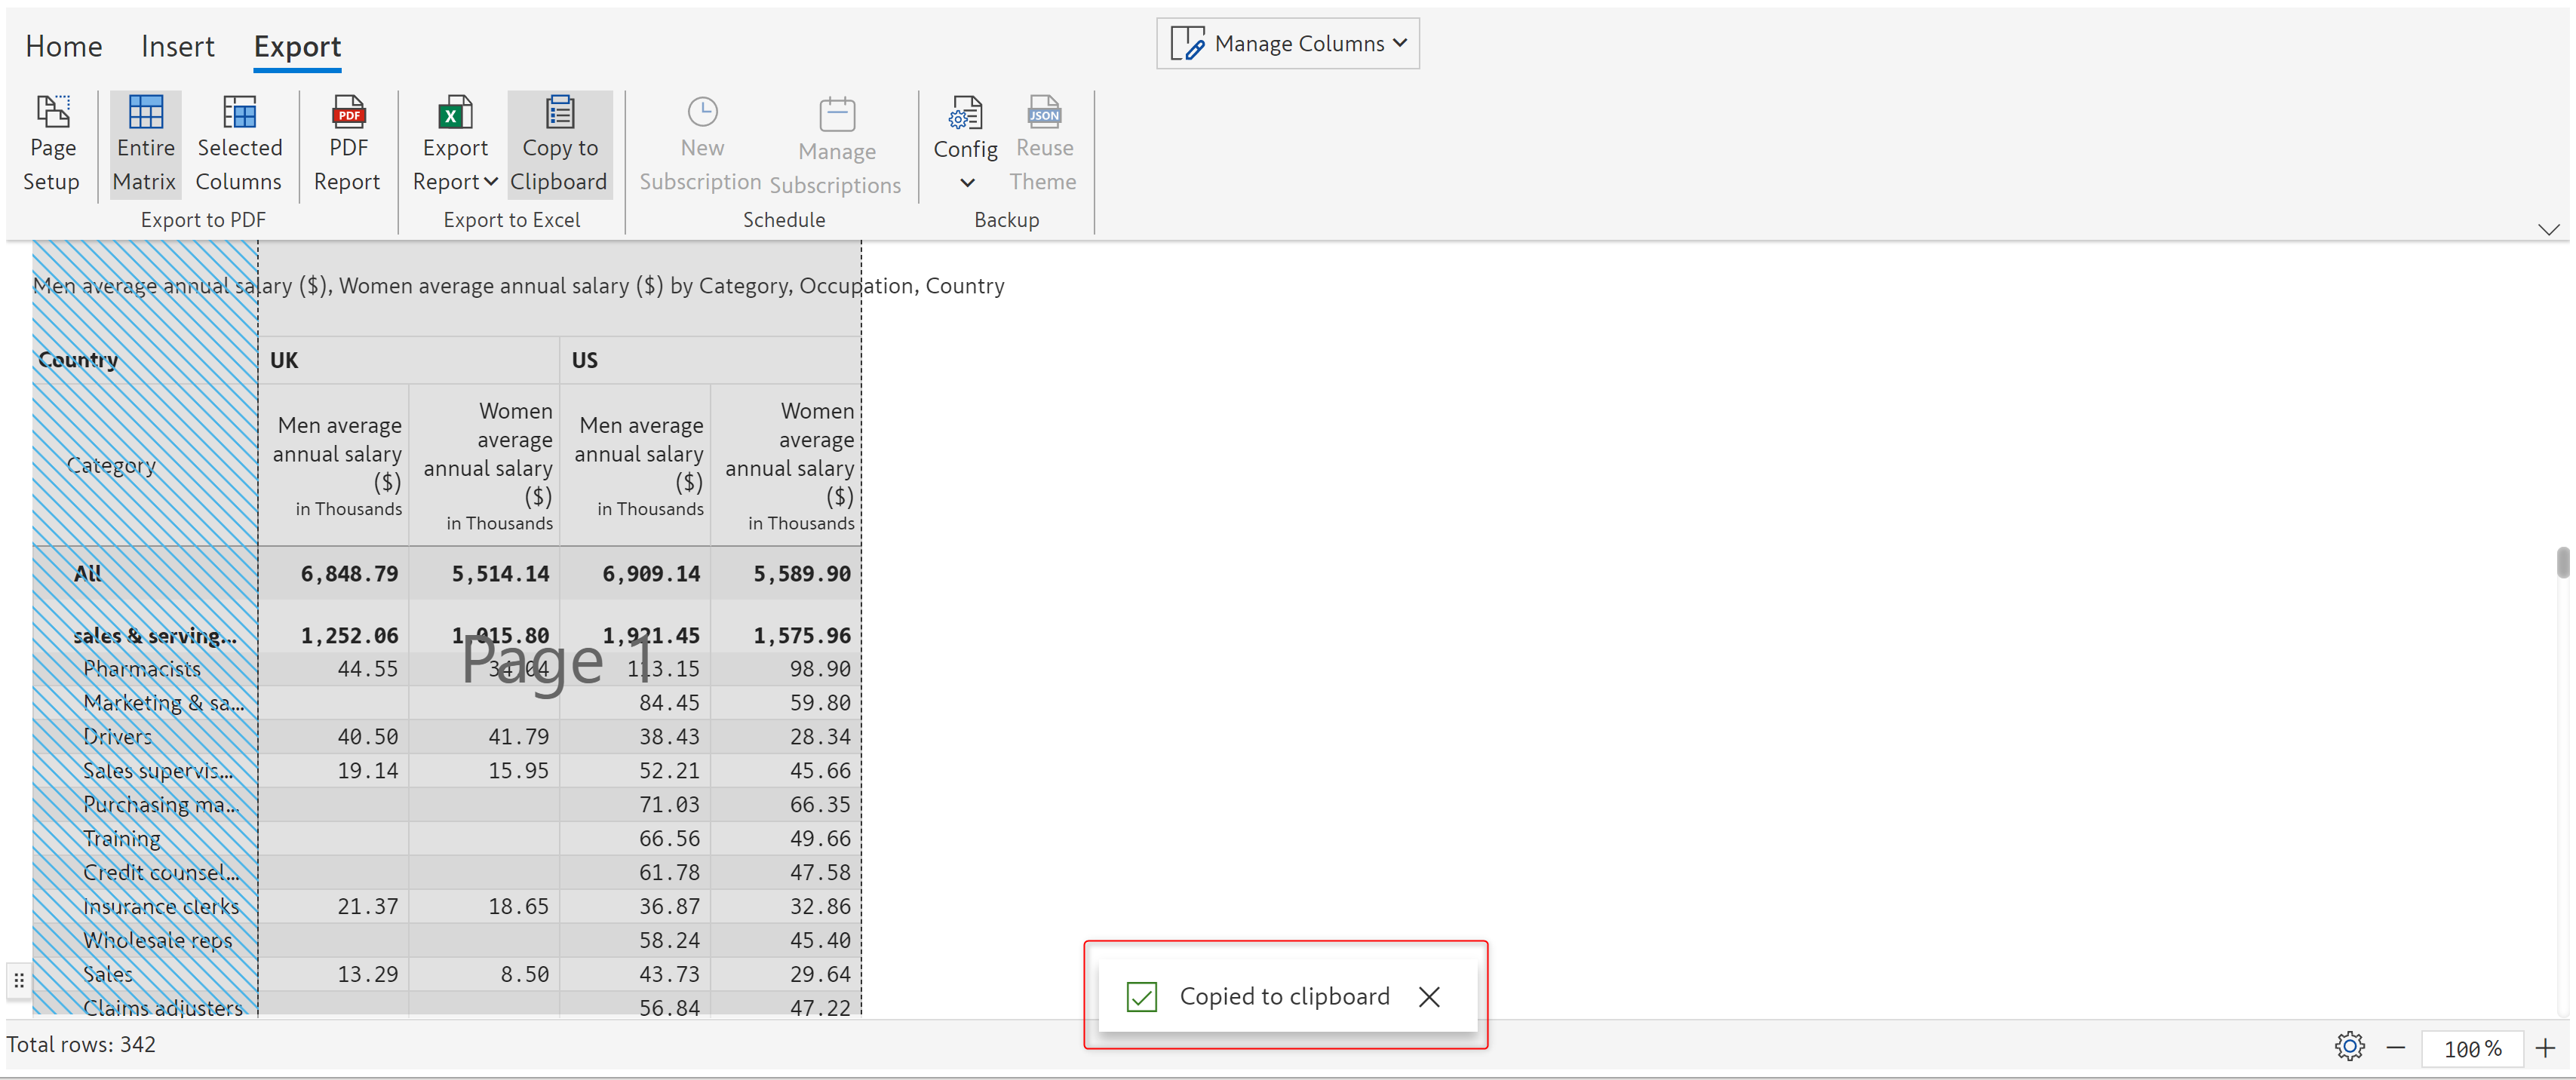Click the Reuse Theme JSON icon

(x=1043, y=113)
